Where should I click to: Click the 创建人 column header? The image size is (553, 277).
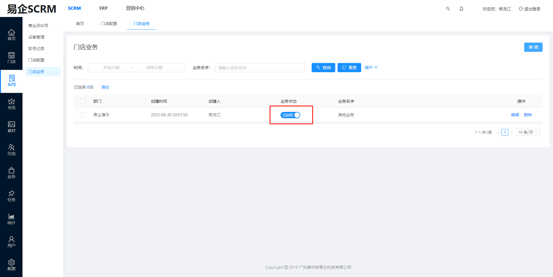pyautogui.click(x=215, y=101)
